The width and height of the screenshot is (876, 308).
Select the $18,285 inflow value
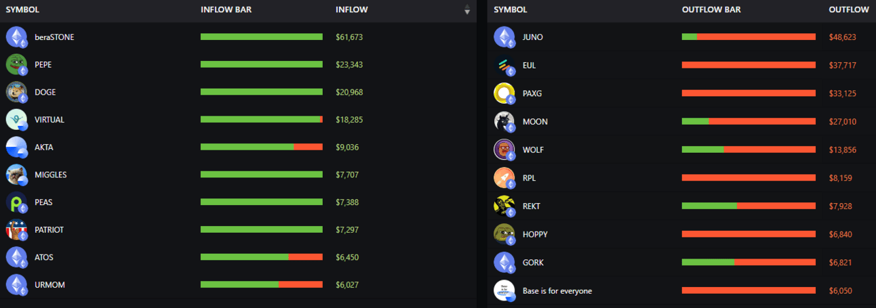point(349,120)
